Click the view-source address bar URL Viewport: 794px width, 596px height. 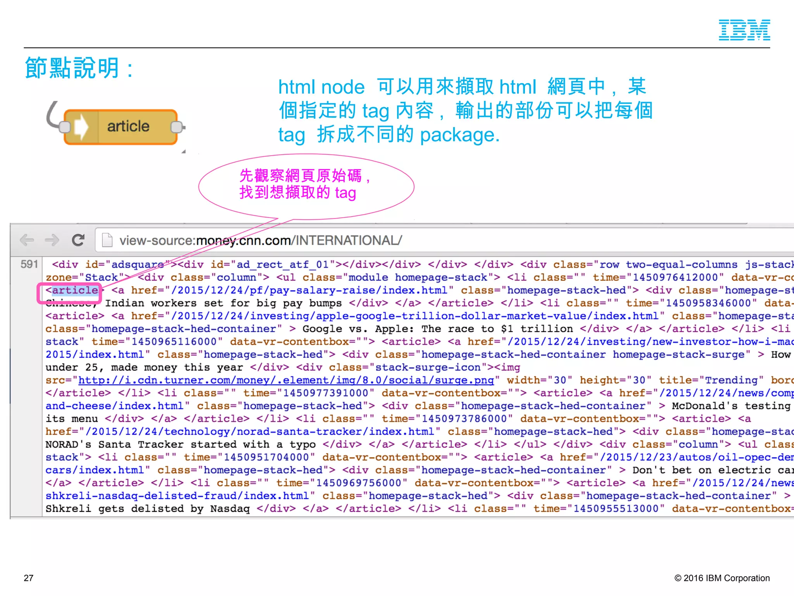point(261,241)
